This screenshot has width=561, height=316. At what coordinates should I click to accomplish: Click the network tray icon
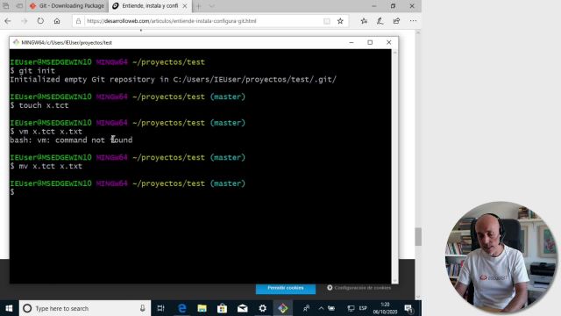pos(351,308)
